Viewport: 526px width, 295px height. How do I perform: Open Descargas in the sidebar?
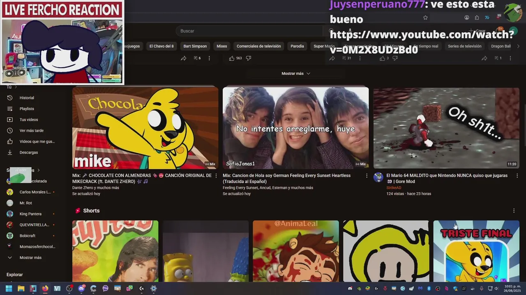[29, 152]
